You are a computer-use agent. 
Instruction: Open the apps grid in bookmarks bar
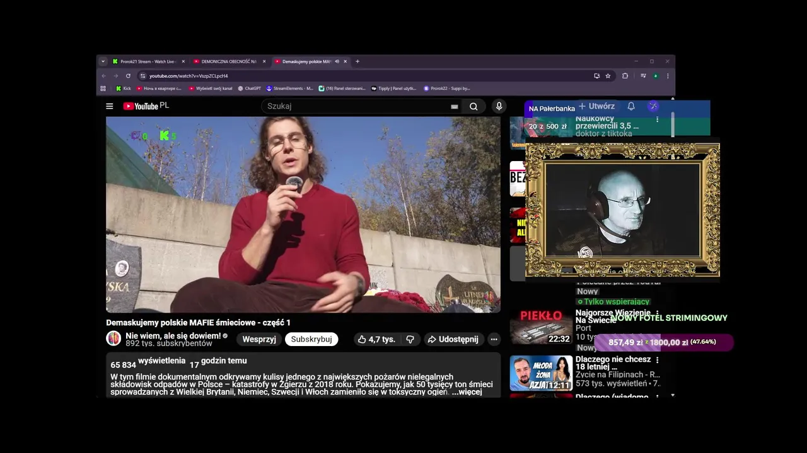tap(103, 89)
